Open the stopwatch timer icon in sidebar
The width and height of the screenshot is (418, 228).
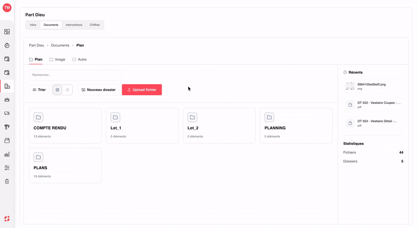click(x=7, y=45)
